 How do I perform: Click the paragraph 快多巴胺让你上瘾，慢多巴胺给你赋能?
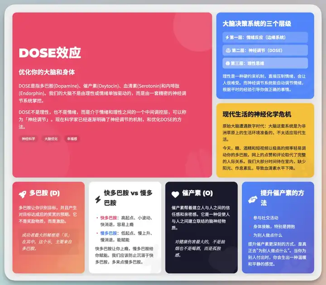coord(125,256)
